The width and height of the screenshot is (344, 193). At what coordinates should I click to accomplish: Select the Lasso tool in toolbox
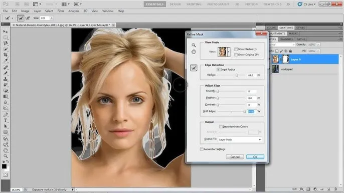(6, 43)
